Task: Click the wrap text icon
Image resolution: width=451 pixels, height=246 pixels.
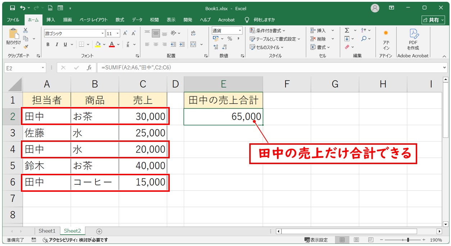Action: pos(193,33)
